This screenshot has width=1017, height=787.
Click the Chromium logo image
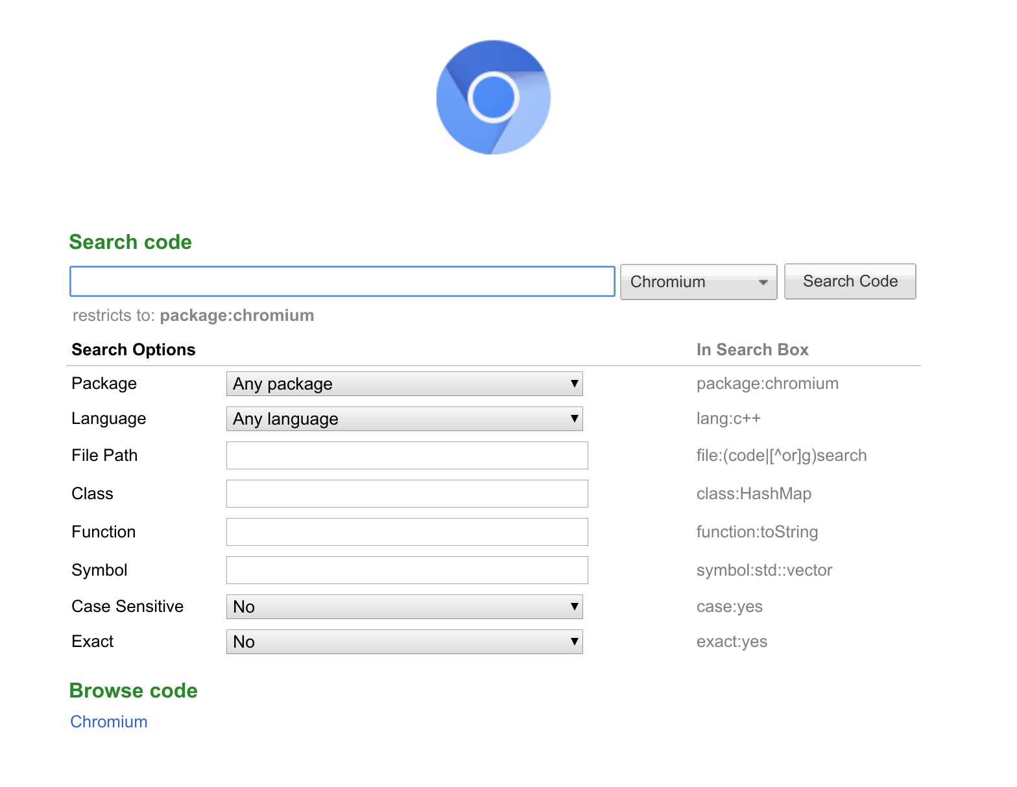point(494,97)
